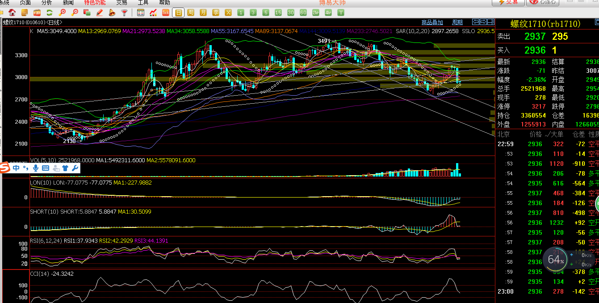Click the 卖出 price 2937
The height and width of the screenshot is (303, 599).
(535, 37)
